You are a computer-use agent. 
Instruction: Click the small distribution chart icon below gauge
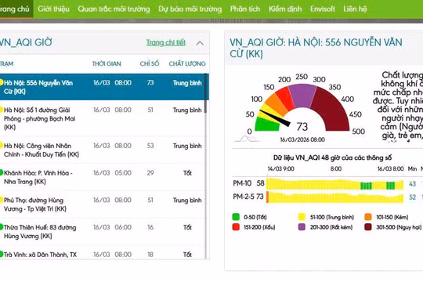click(x=246, y=139)
